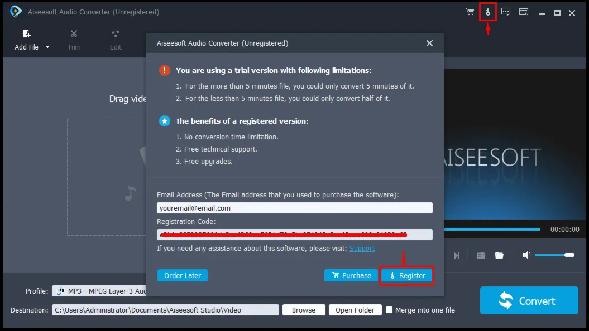Click the register key icon in title bar
The height and width of the screenshot is (331, 589).
(x=487, y=12)
